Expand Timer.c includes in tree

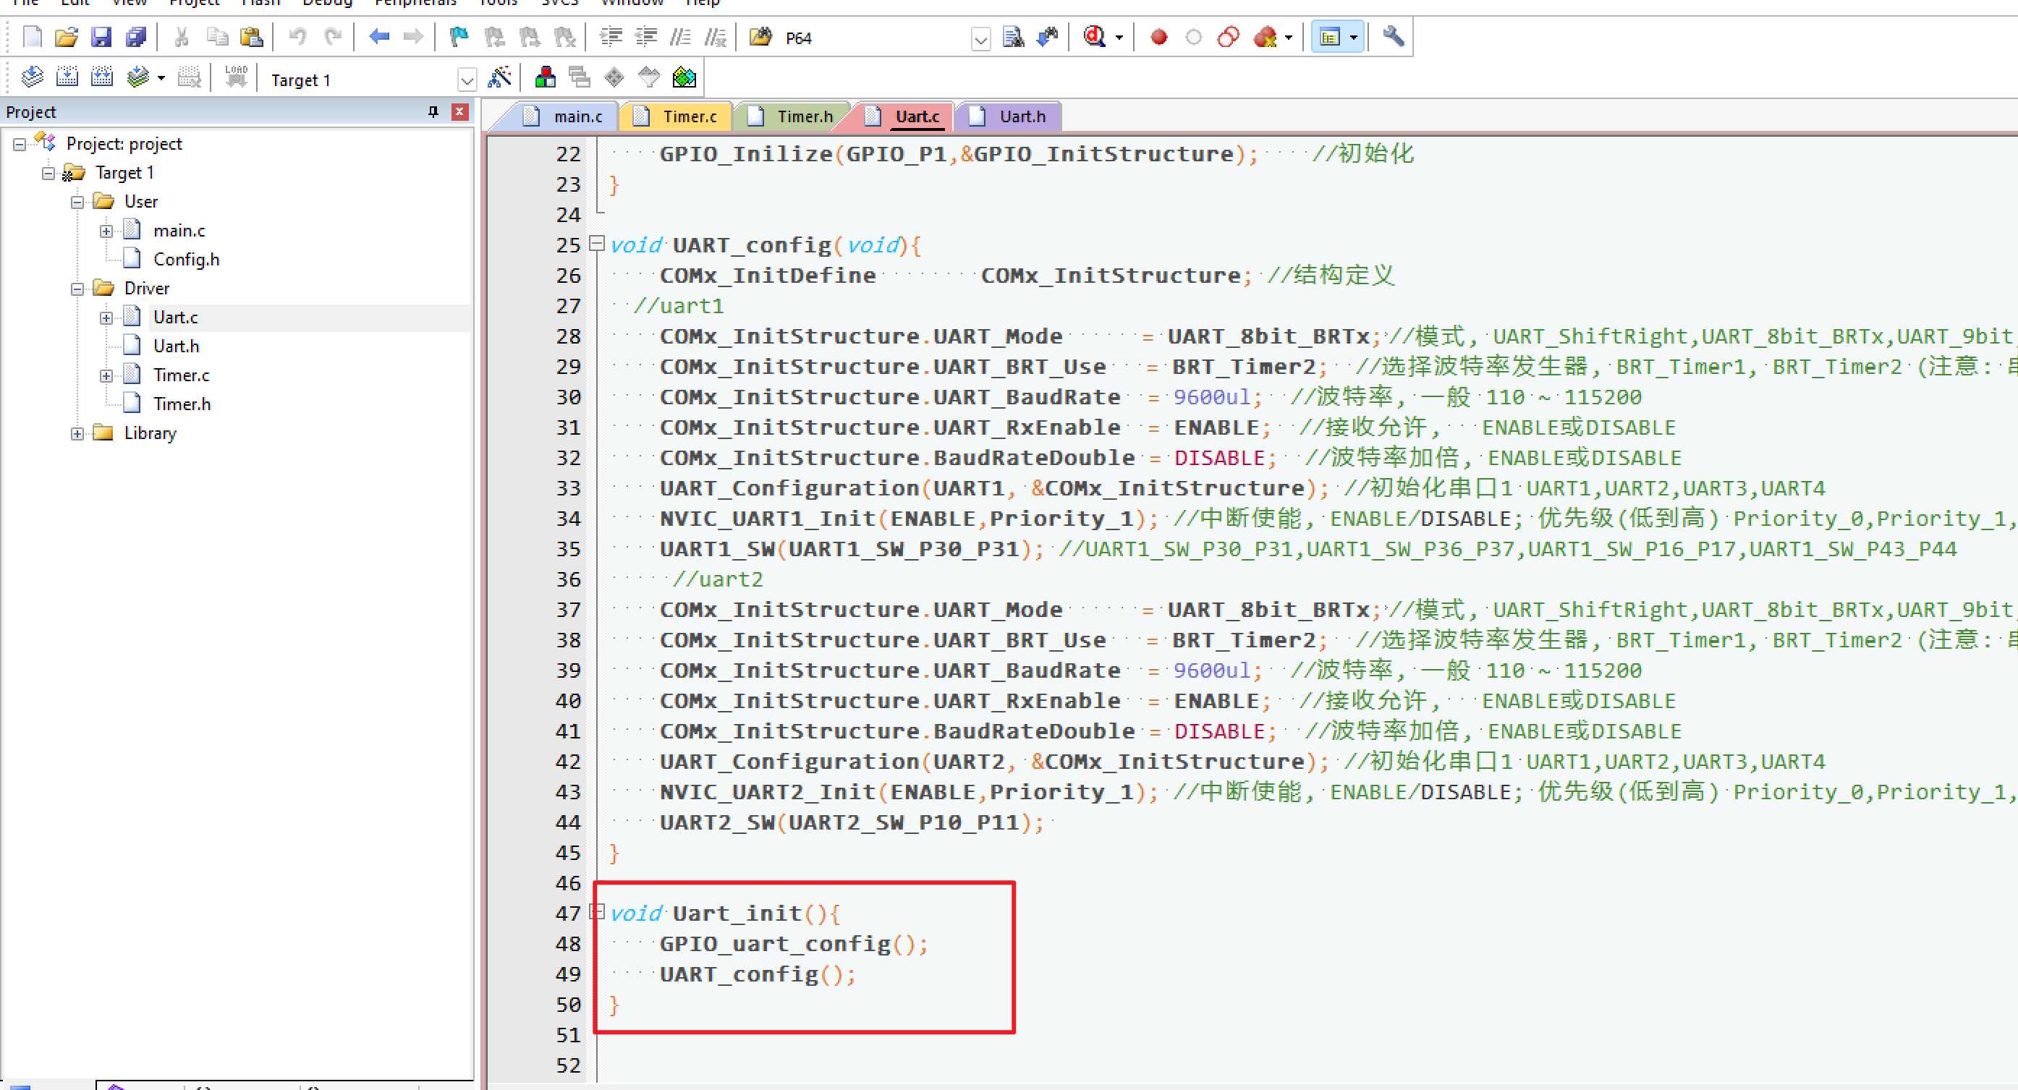[106, 376]
